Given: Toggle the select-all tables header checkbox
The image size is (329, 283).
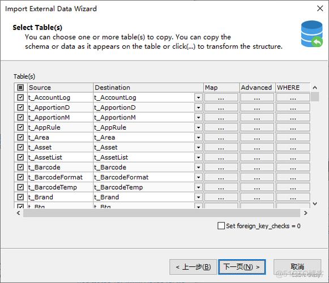Looking at the screenshot, I should [20, 87].
